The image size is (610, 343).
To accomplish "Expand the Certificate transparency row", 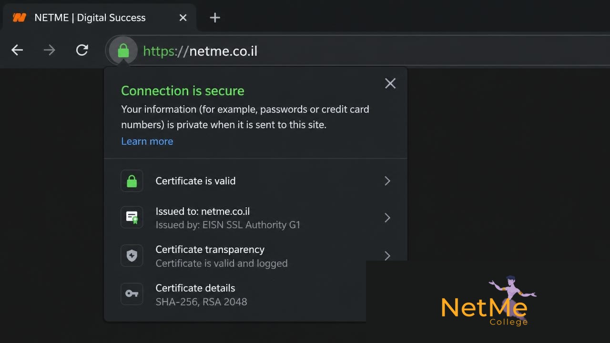I will [x=387, y=256].
